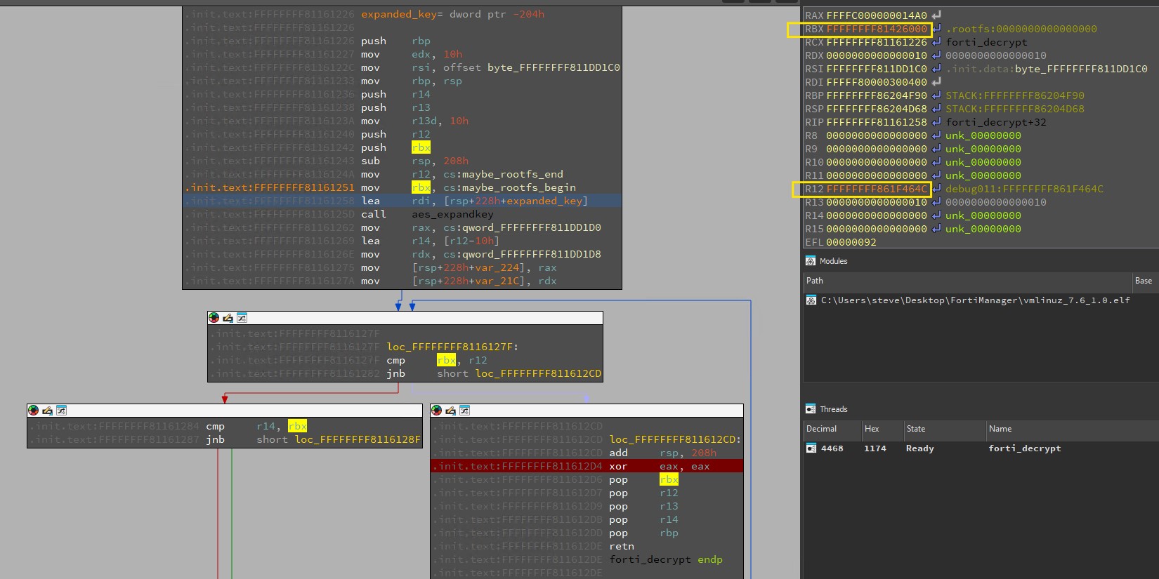Click maybe_rootfs_begin operand

519,187
